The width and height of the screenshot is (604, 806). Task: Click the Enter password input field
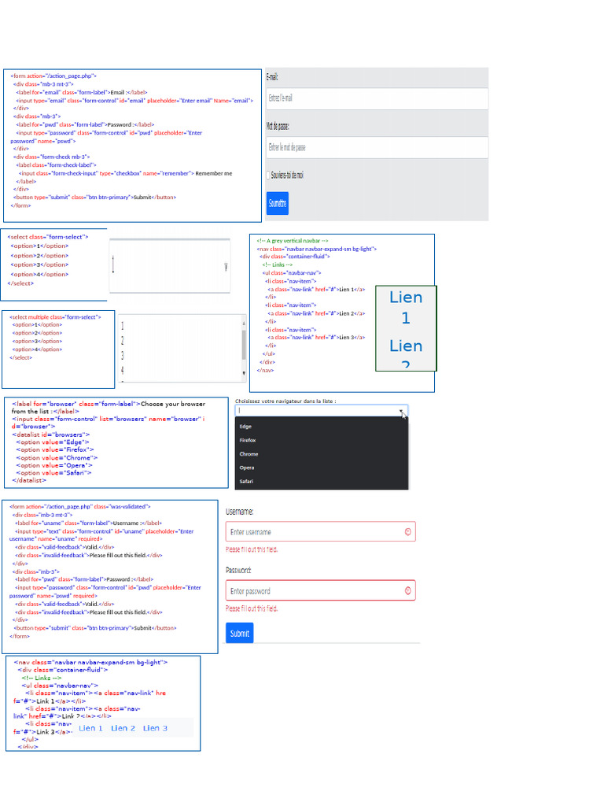[321, 590]
